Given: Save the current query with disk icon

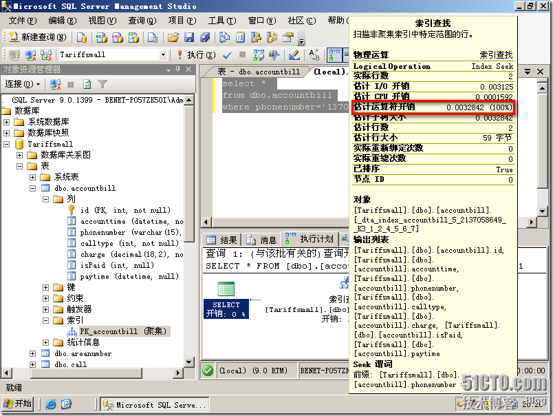Looking at the screenshot, I should click(189, 37).
